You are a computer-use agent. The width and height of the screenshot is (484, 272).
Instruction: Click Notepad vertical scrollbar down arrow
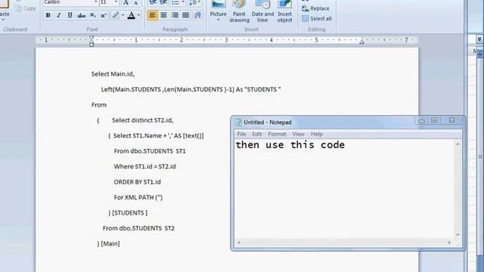pyautogui.click(x=458, y=235)
